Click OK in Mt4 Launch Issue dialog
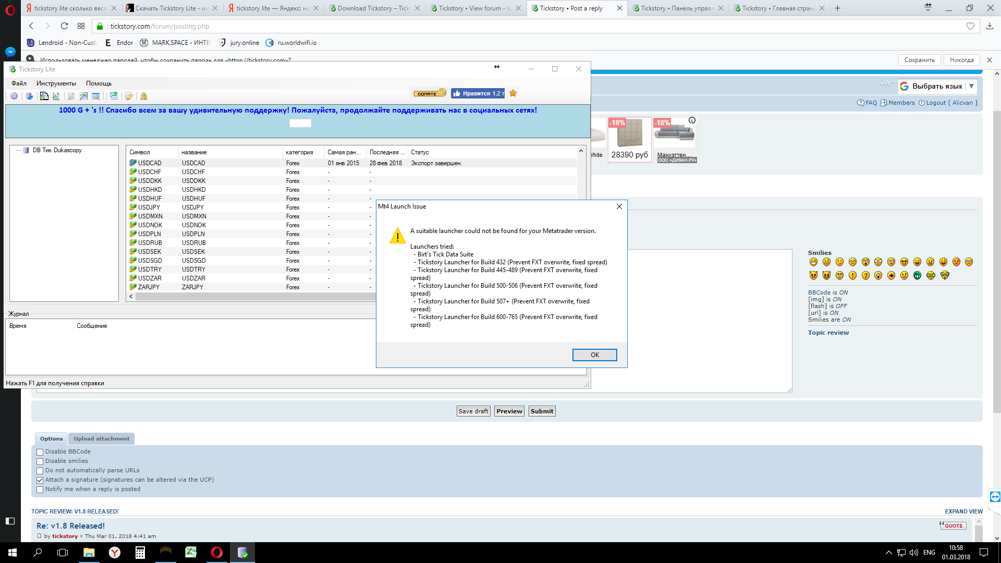Viewport: 1001px width, 563px height. [x=594, y=355]
